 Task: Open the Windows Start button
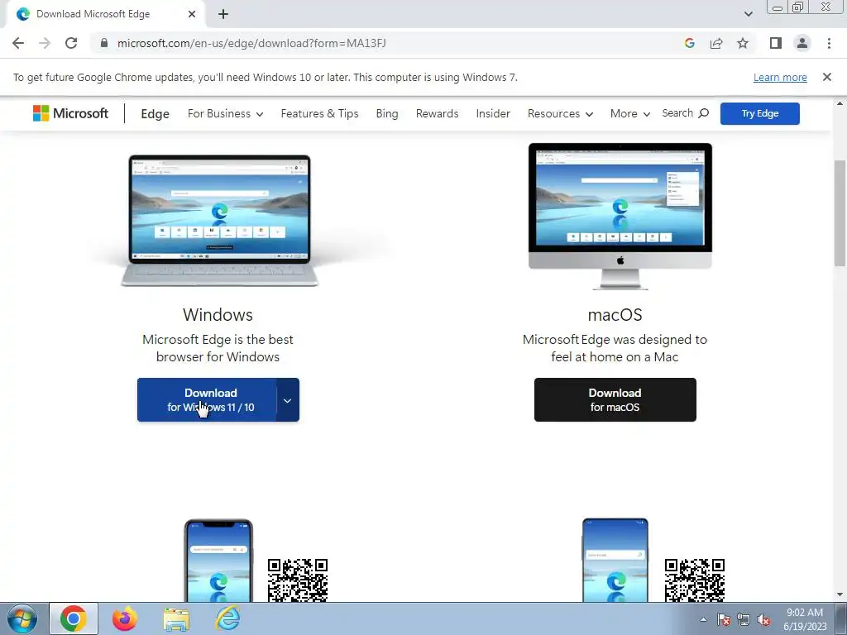coord(22,618)
